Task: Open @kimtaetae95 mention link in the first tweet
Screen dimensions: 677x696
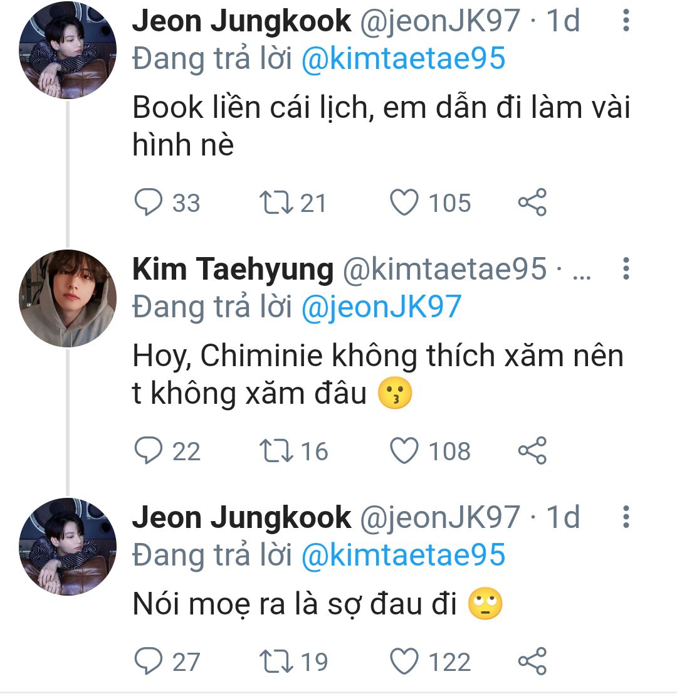Action: (x=403, y=59)
